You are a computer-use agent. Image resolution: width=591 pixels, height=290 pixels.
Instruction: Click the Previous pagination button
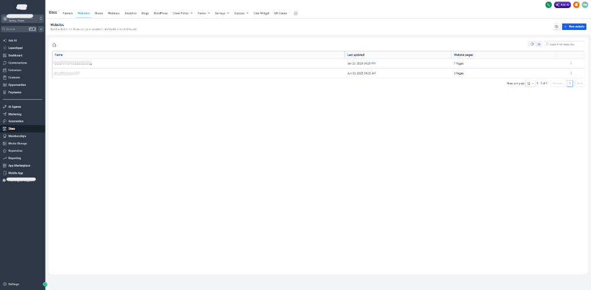(558, 84)
